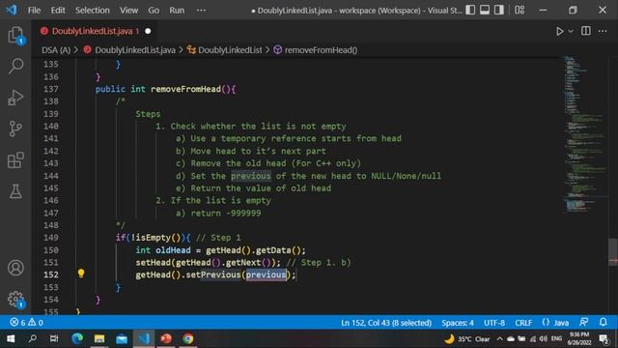Click DoublyLinkedList class breadcrumb
The height and width of the screenshot is (348, 618).
230,50
